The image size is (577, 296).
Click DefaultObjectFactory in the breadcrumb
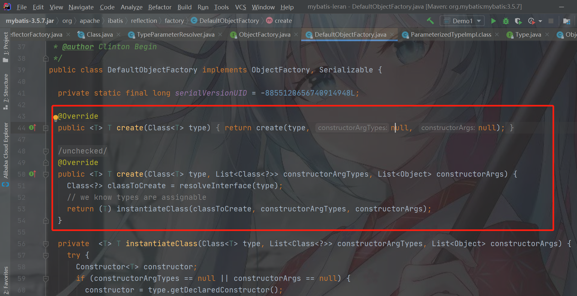coord(225,21)
